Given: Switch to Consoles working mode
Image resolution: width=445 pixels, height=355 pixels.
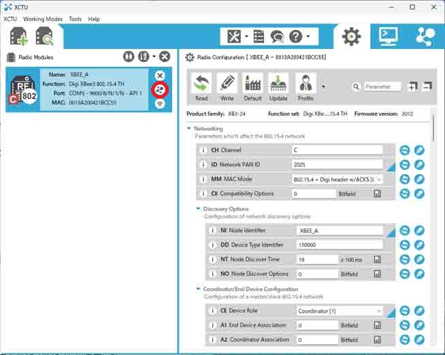Looking at the screenshot, I should (x=388, y=36).
